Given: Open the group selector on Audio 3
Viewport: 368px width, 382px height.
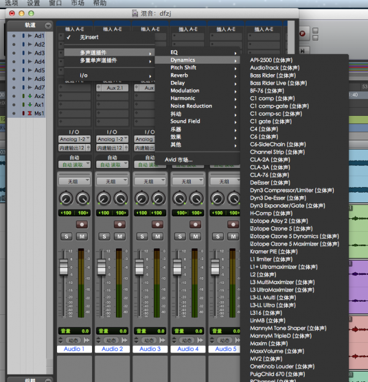Looking at the screenshot, I should tap(150, 181).
